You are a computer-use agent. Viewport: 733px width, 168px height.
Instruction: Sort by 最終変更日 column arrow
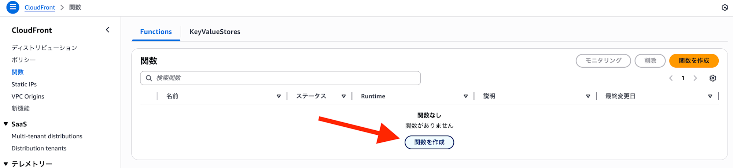click(710, 96)
